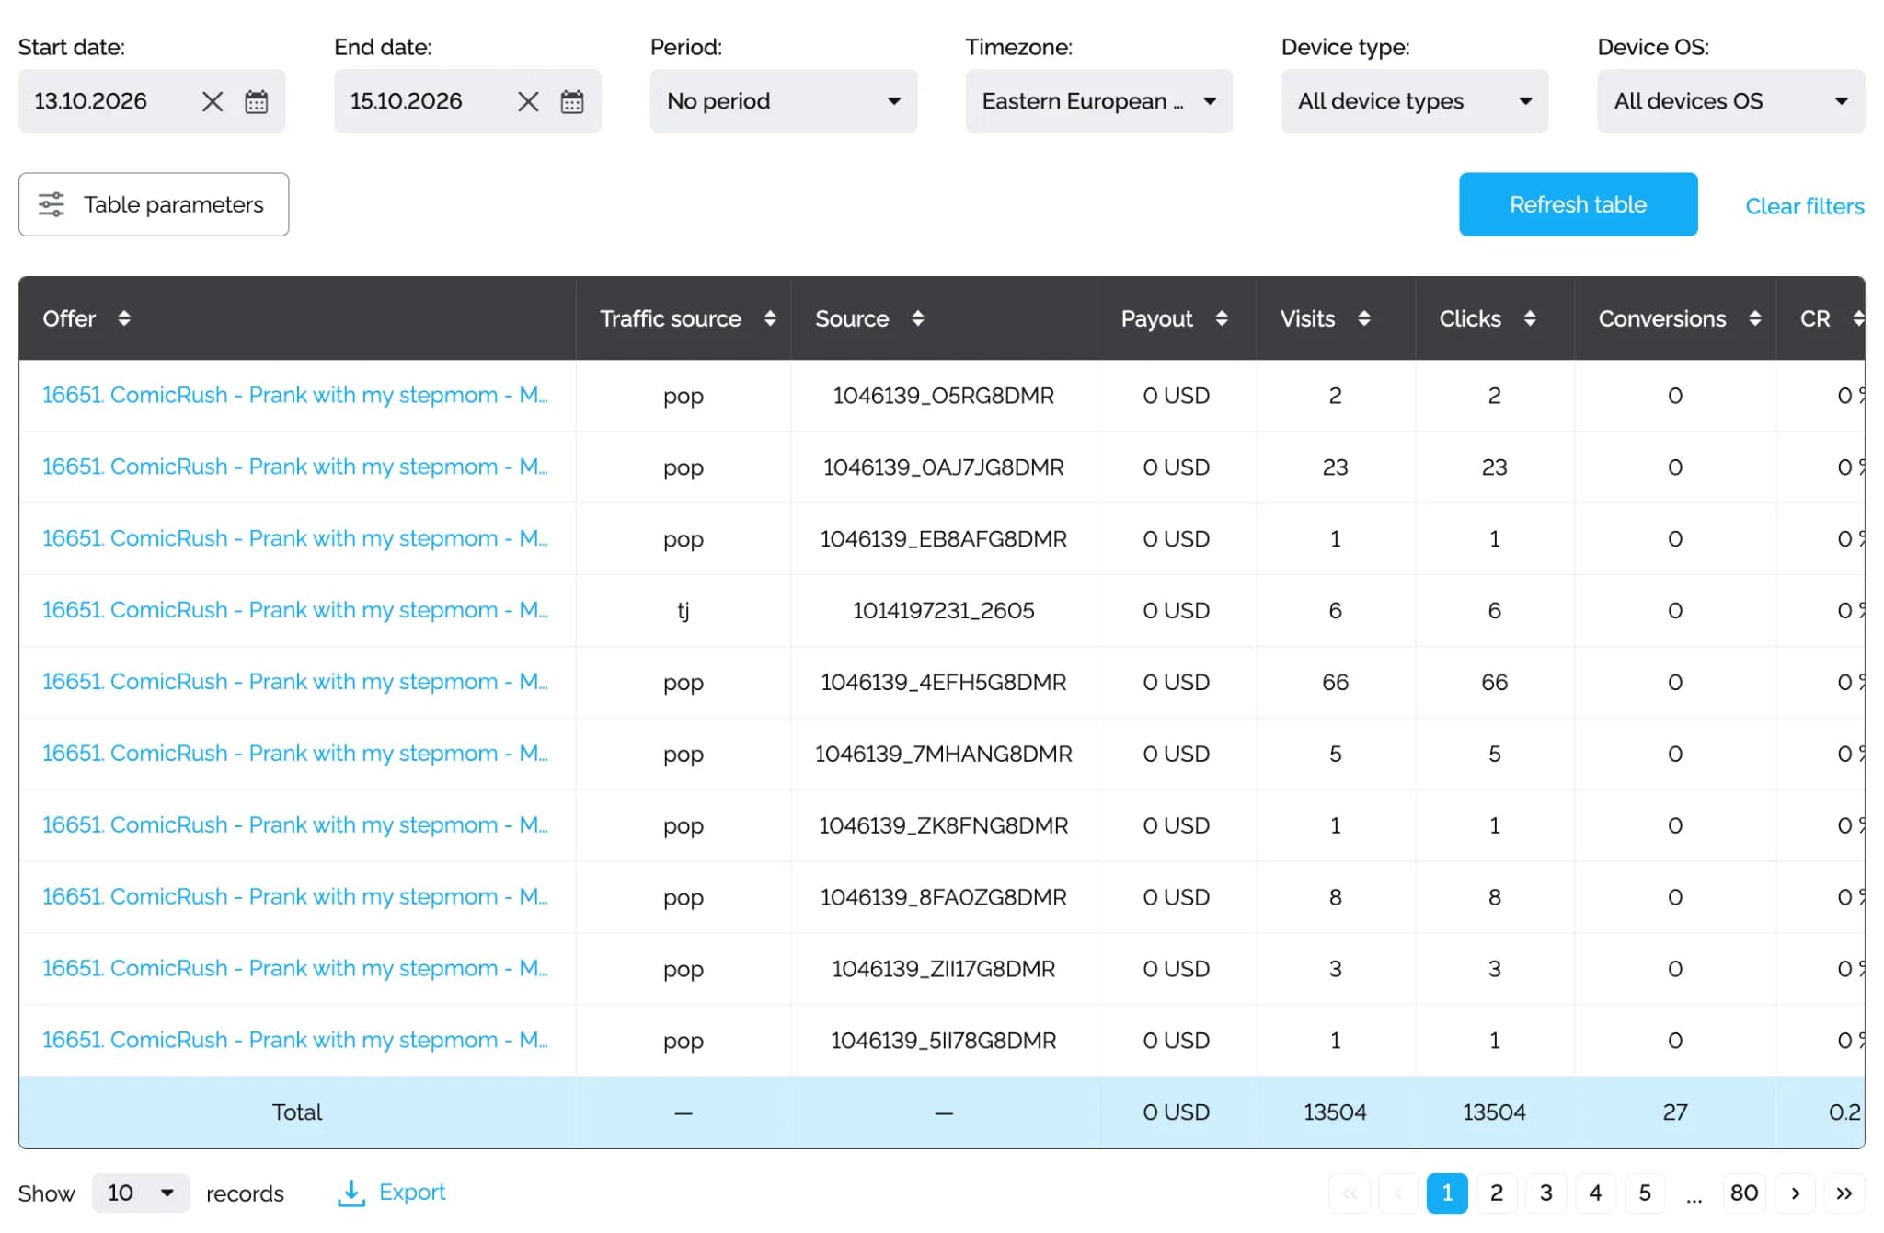This screenshot has width=1884, height=1233.
Task: Select source cell 1014197231_2605
Action: click(x=944, y=611)
